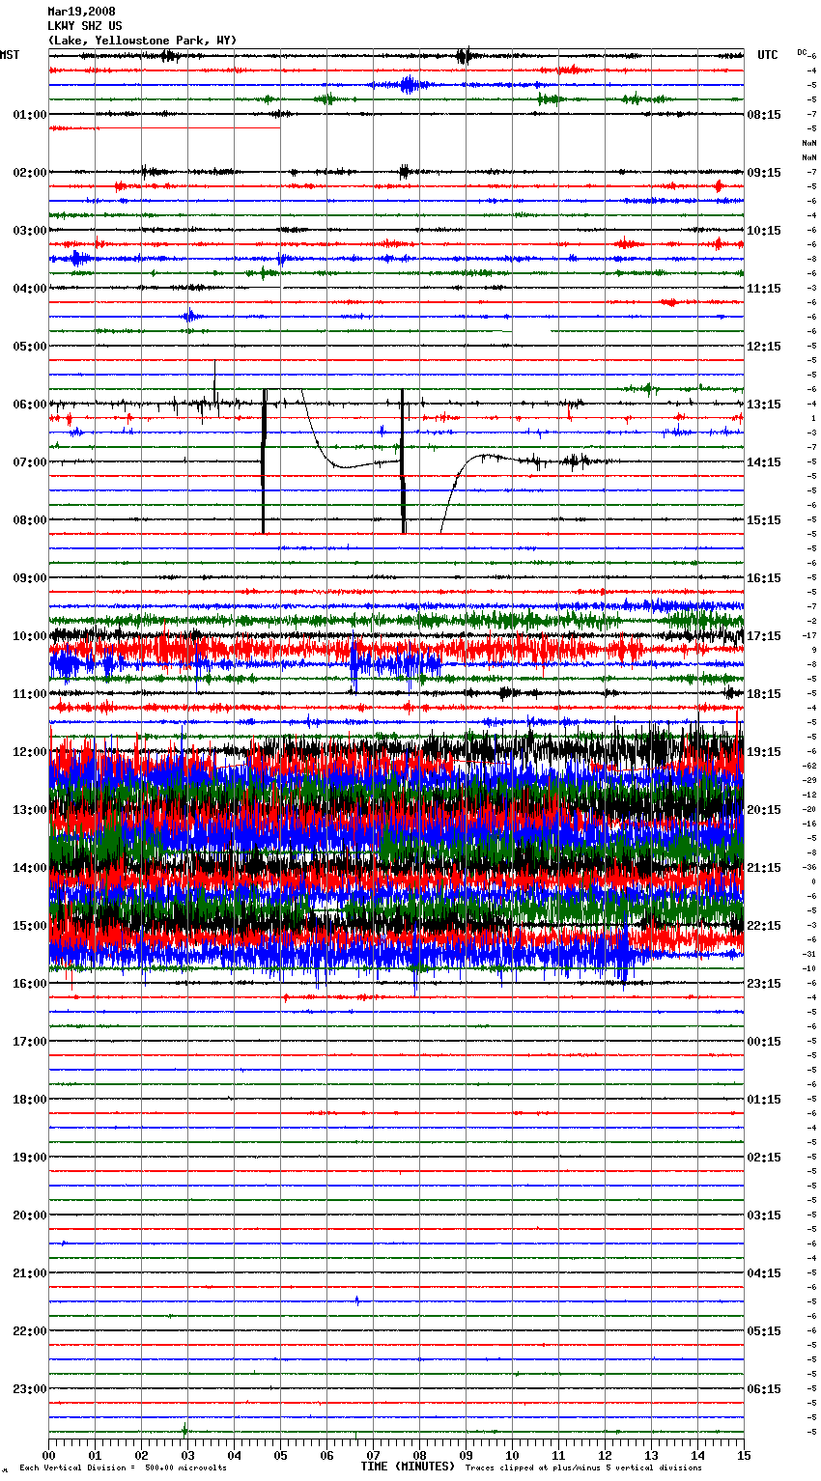Click the DC offset value -31
Screen dimensions: 821x1481
[809, 954]
